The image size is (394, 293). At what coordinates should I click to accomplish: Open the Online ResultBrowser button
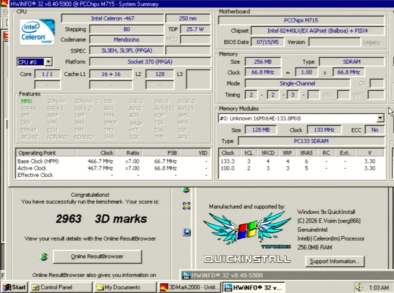[x=97, y=257]
